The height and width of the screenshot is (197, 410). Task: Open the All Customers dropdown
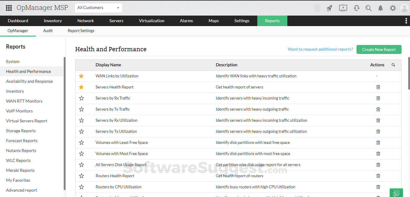[98, 7]
